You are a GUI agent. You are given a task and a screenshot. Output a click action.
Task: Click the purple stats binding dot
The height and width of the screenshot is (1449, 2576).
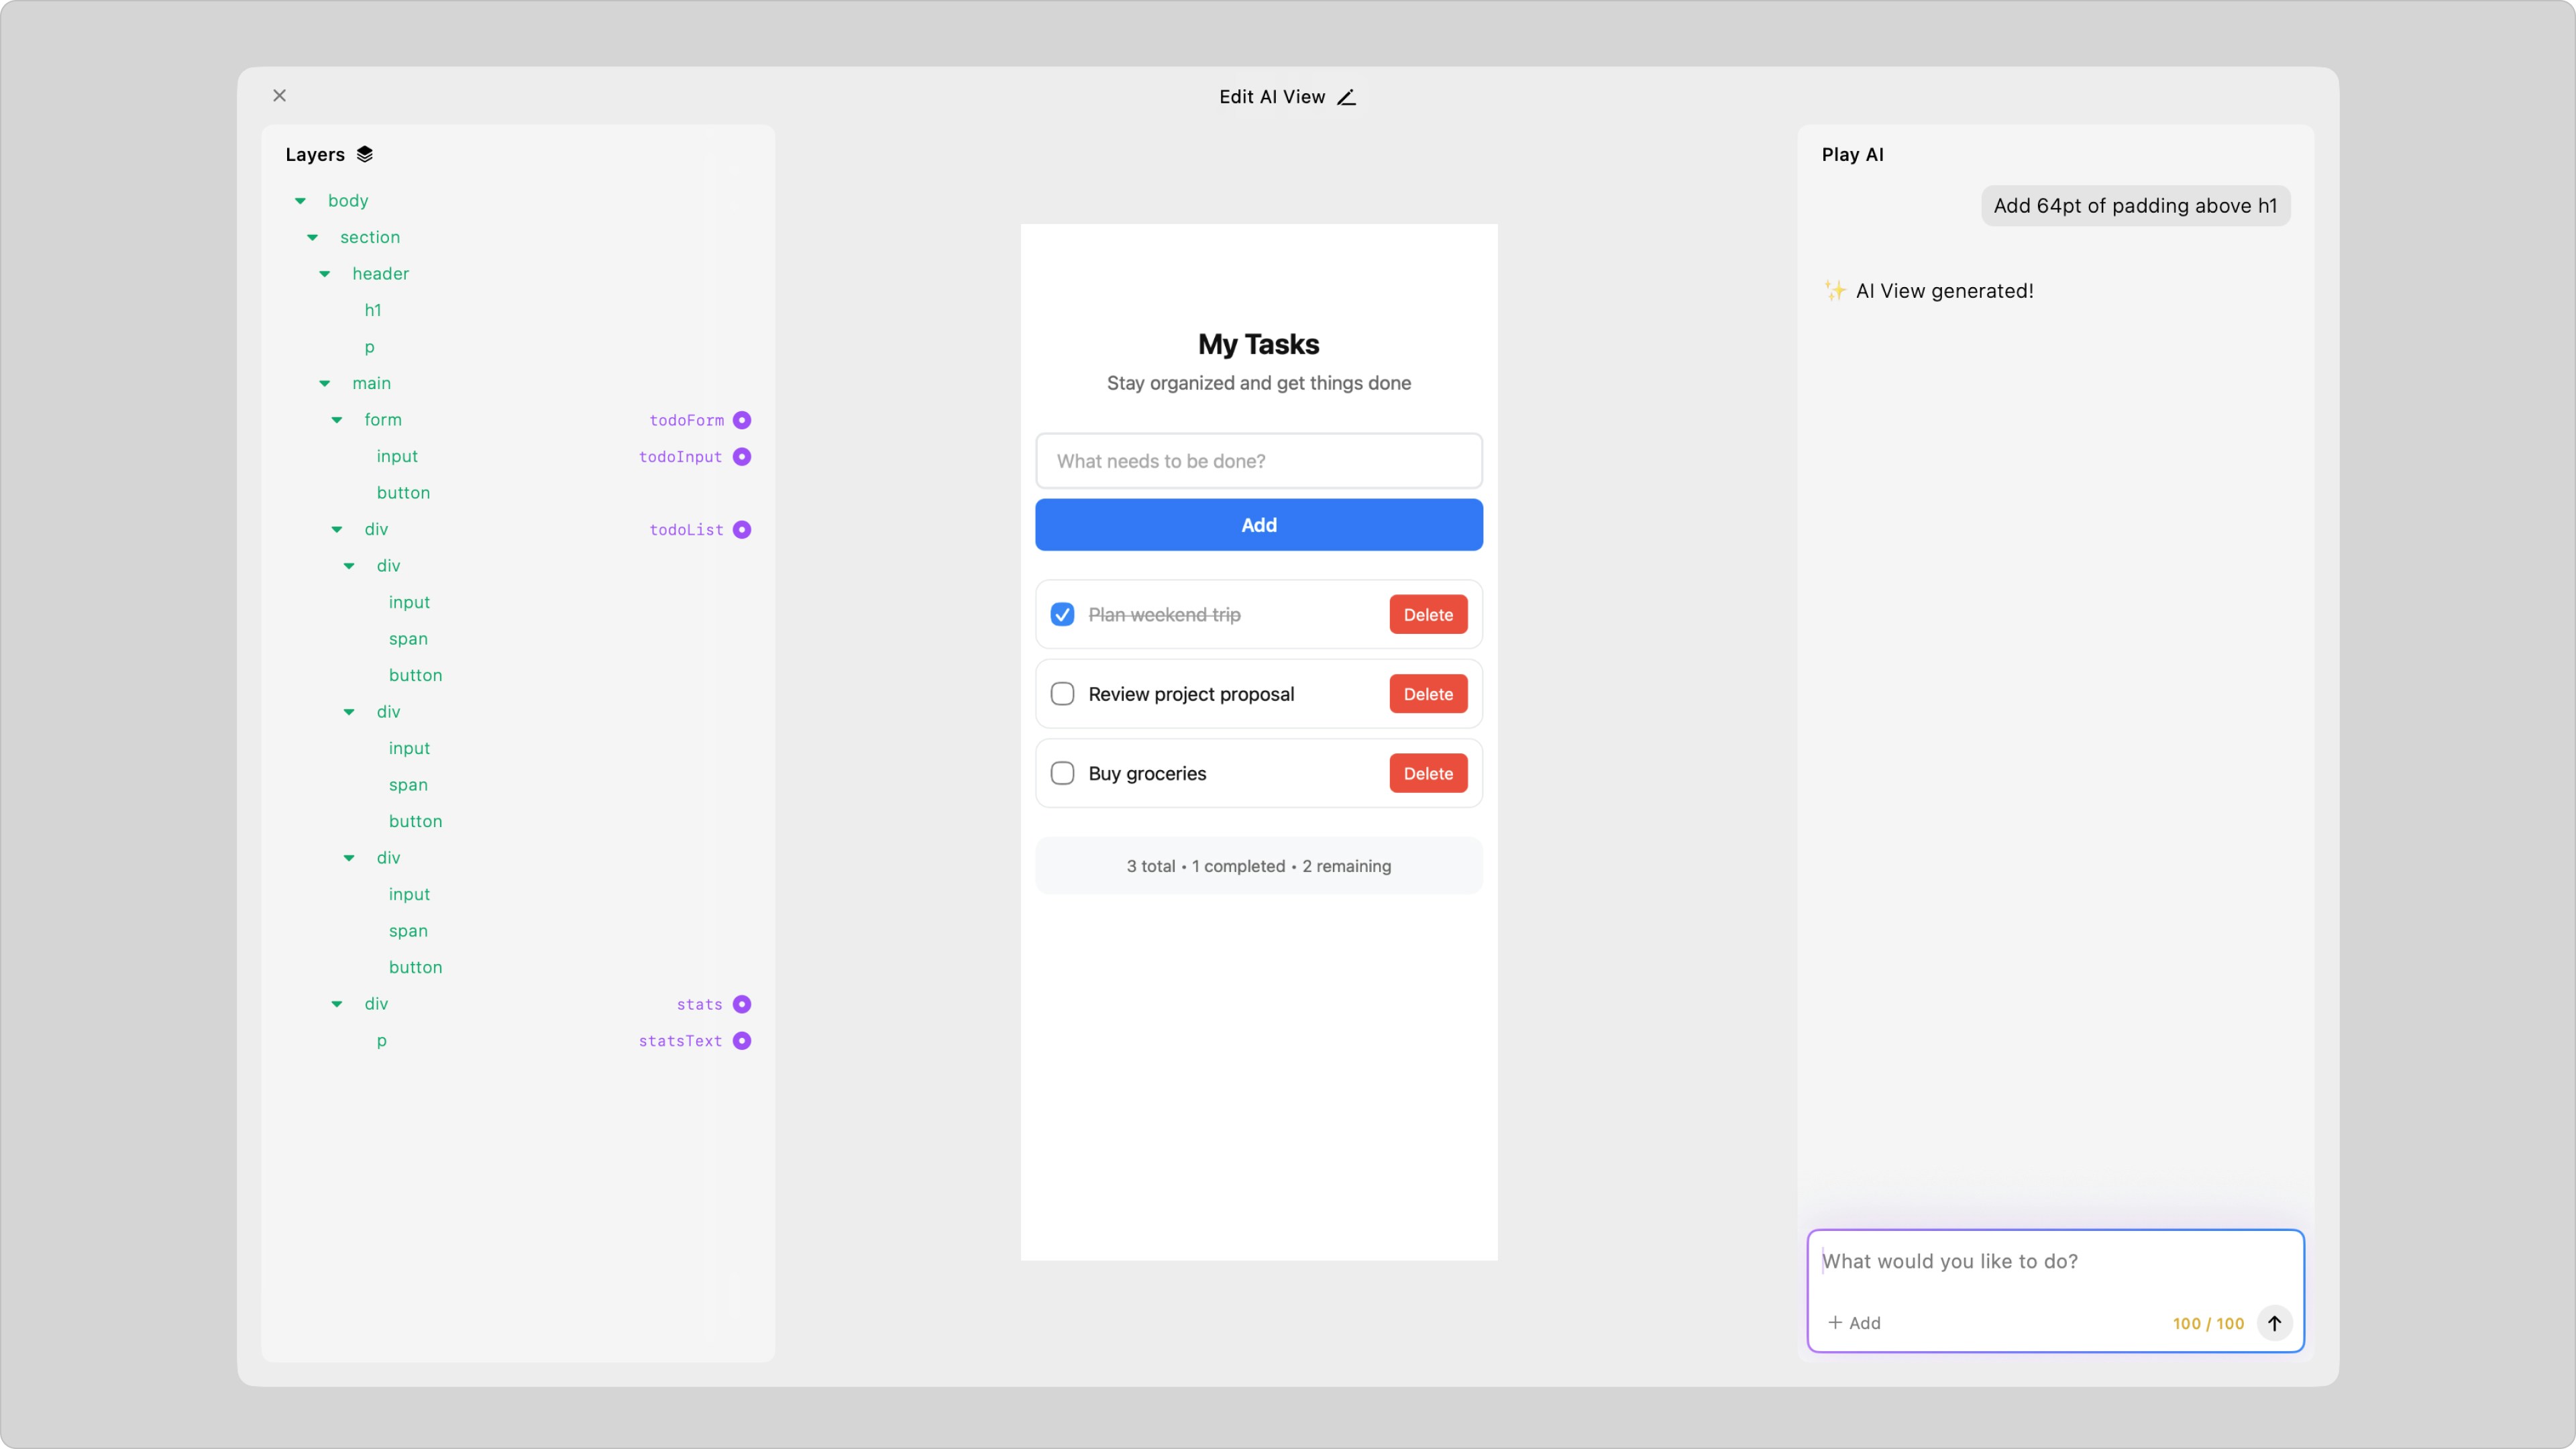click(x=741, y=1004)
